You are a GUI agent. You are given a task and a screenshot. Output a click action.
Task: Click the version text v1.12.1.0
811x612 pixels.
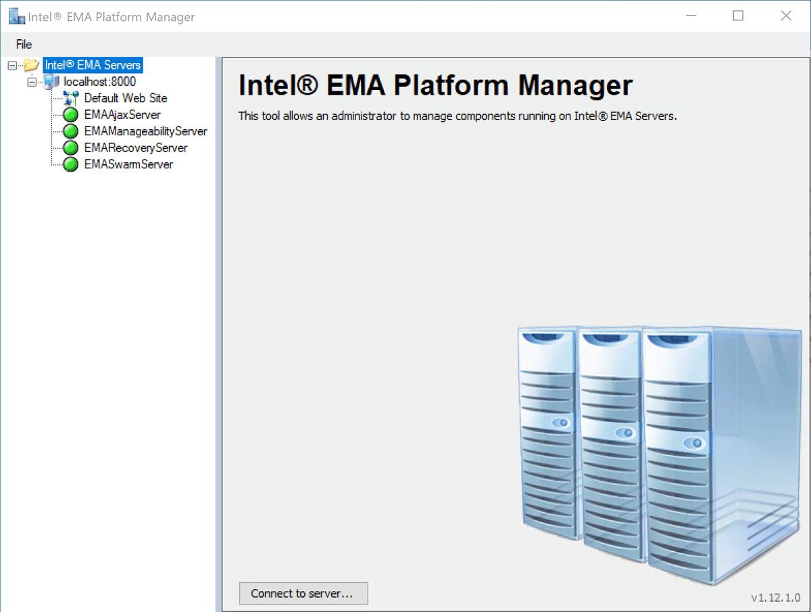point(776,597)
